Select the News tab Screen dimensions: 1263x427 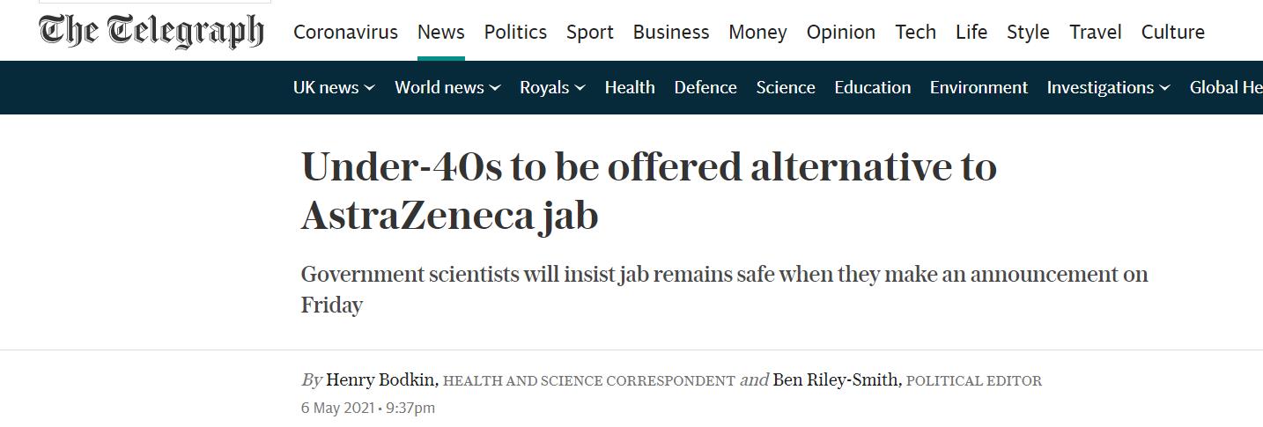coord(440,32)
